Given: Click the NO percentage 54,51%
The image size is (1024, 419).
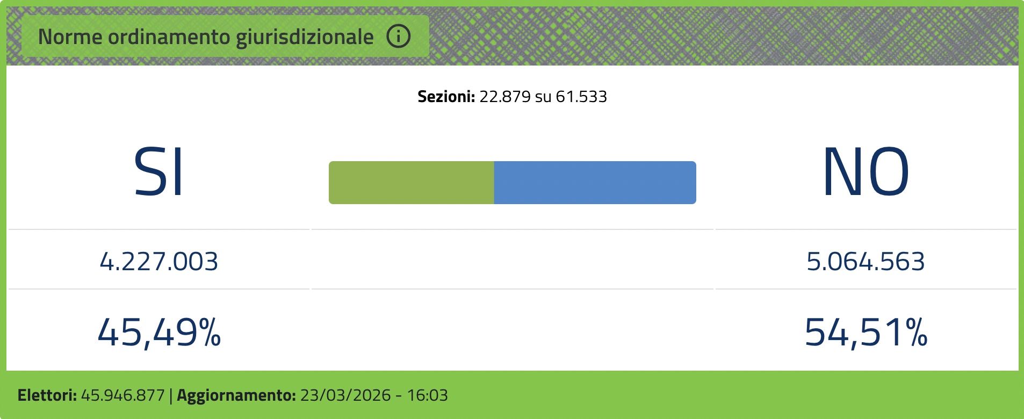Looking at the screenshot, I should [x=866, y=333].
